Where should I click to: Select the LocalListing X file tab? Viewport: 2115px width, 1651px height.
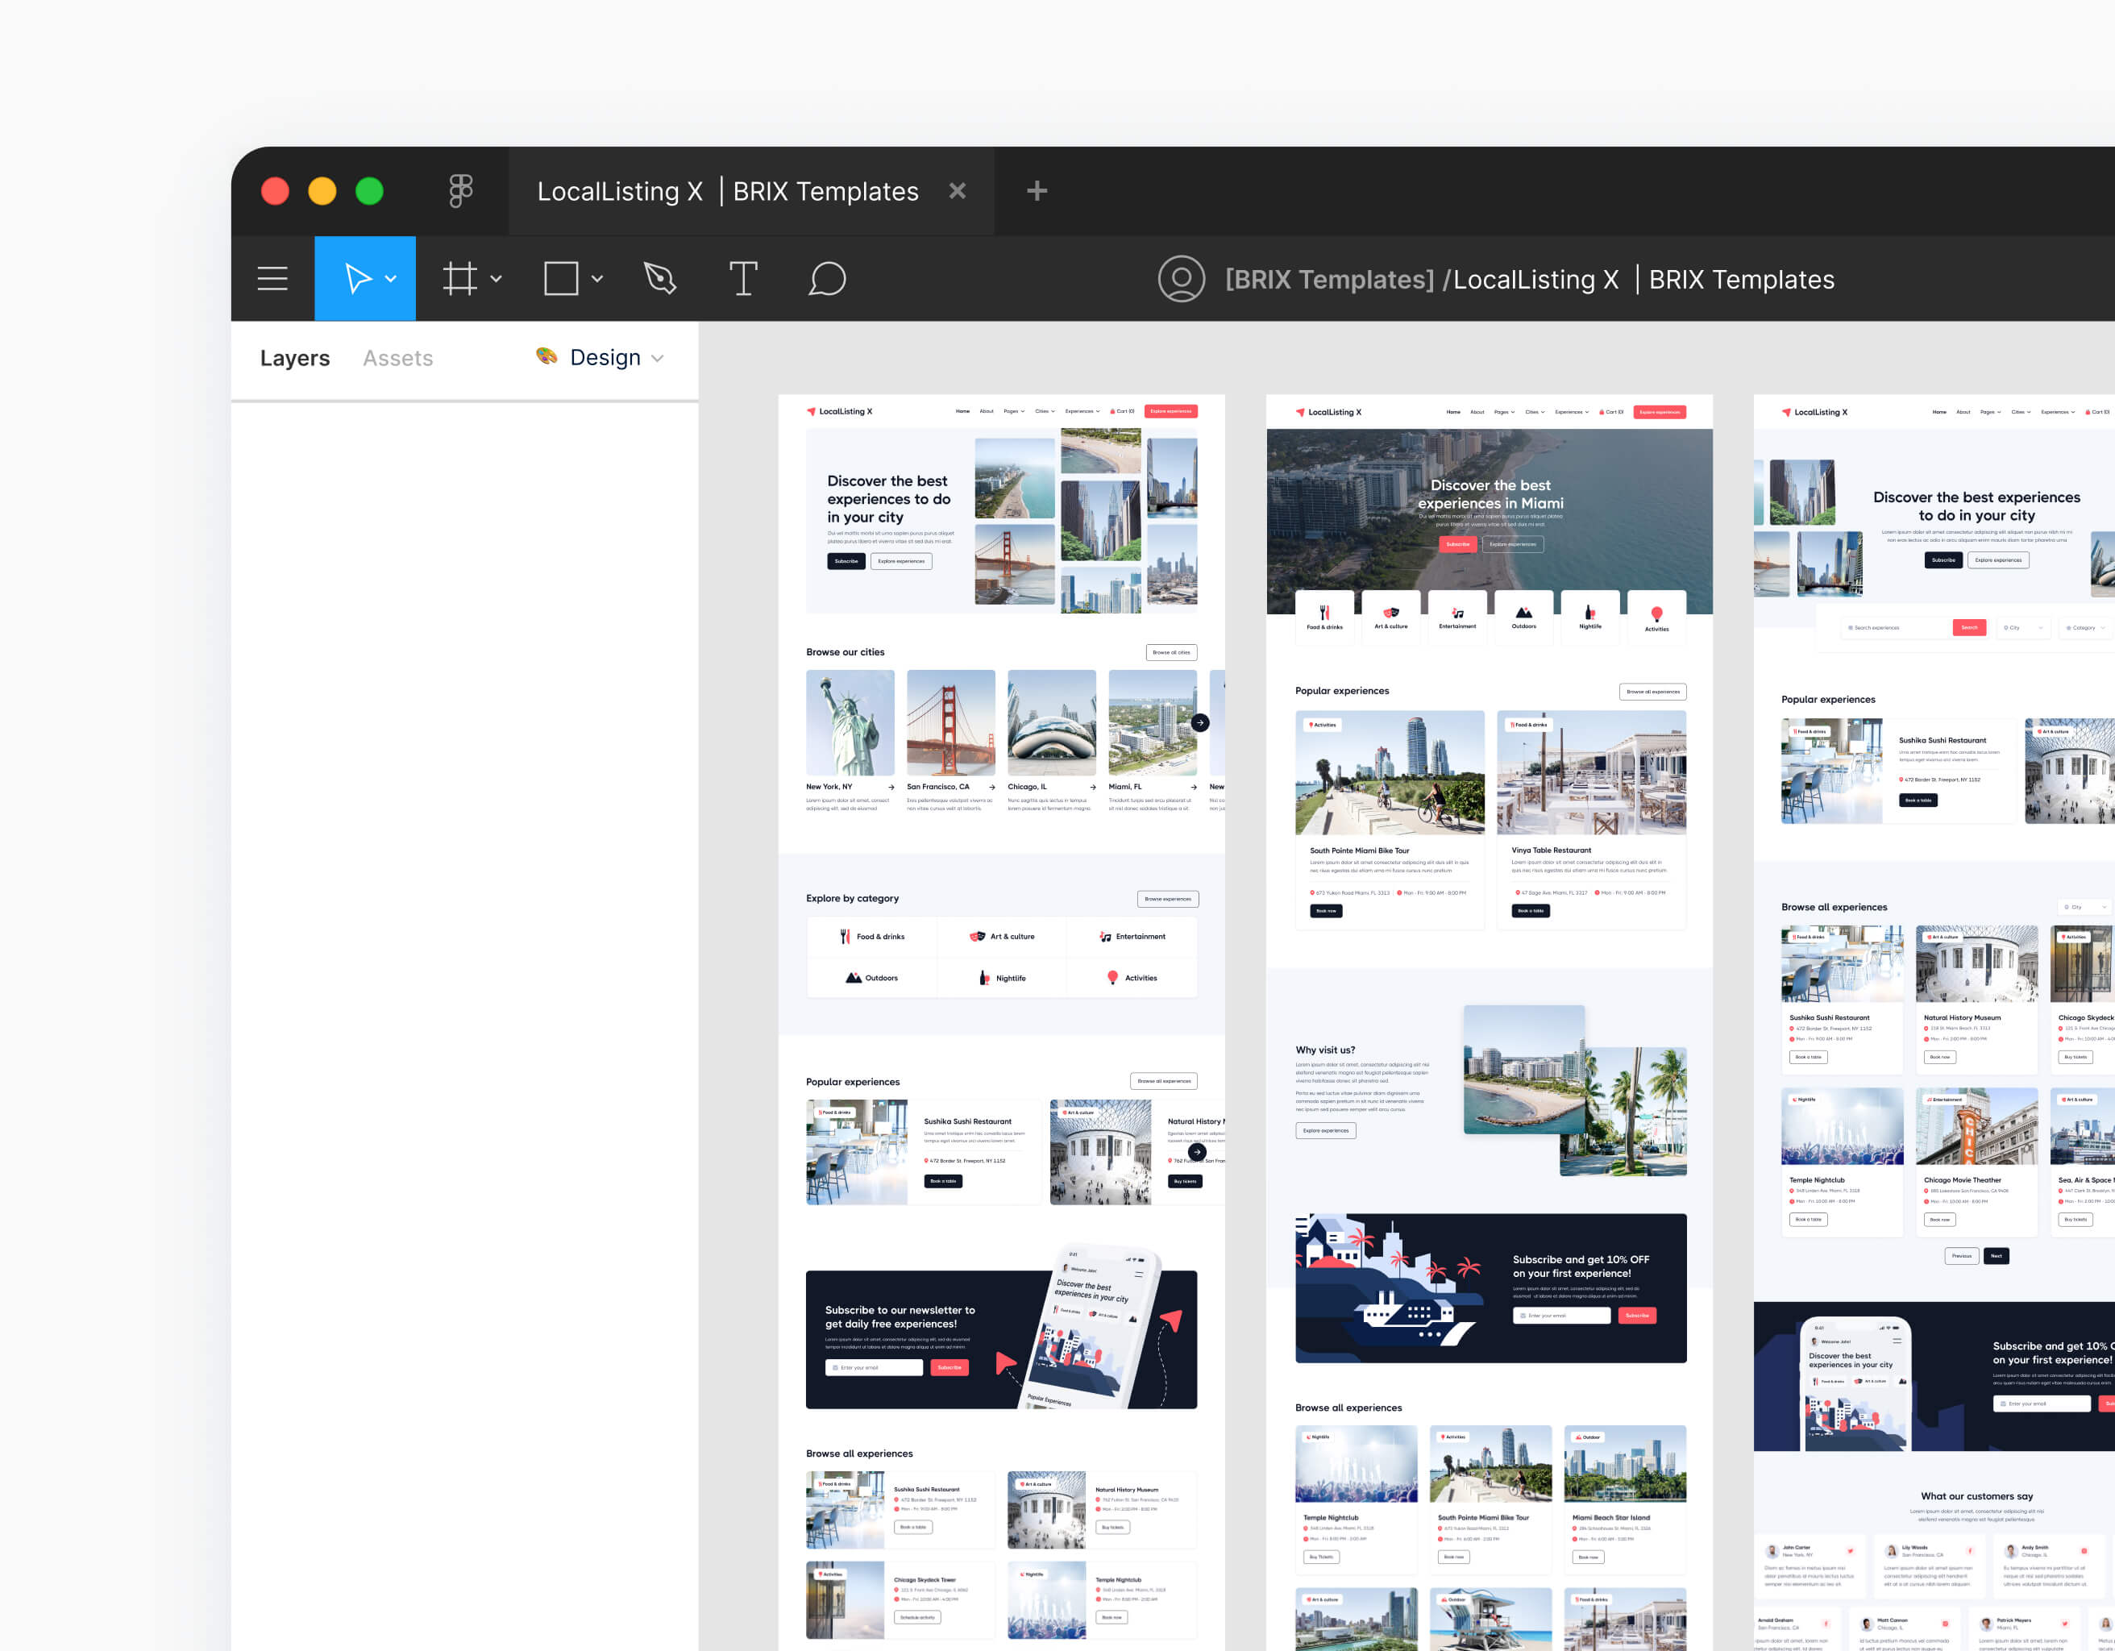tap(726, 191)
